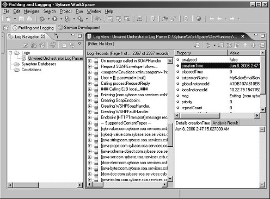Open the Log Navigator view menu dropdown
Screen dimensions: 270x199
(79, 43)
